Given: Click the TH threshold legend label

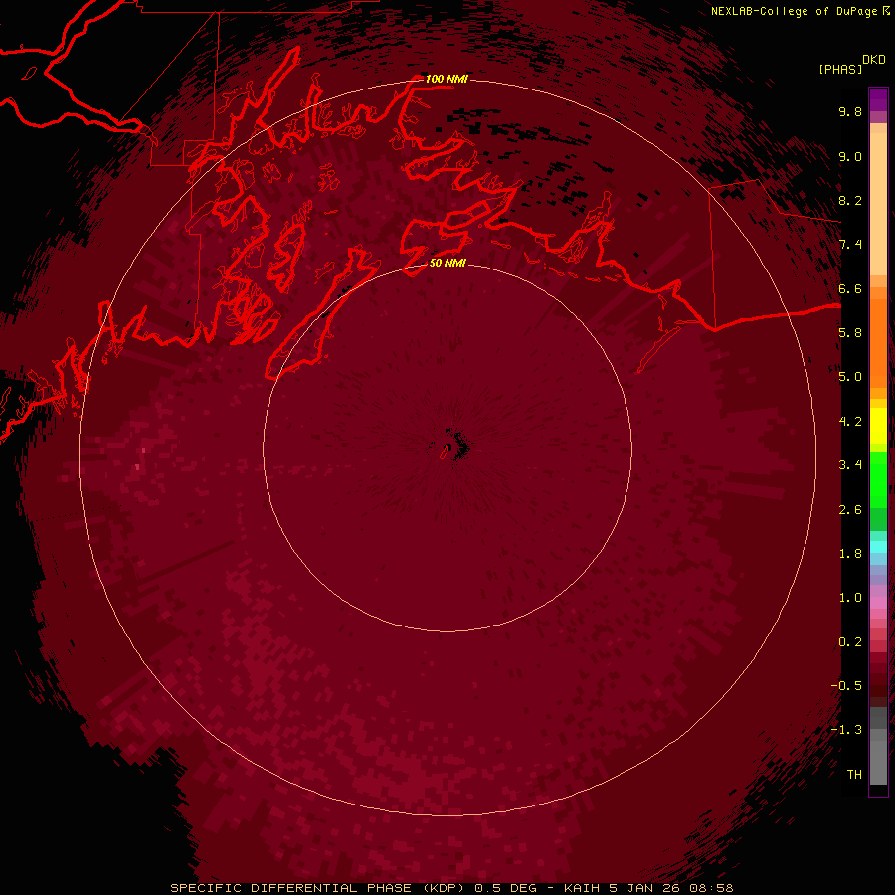Looking at the screenshot, I should (854, 775).
